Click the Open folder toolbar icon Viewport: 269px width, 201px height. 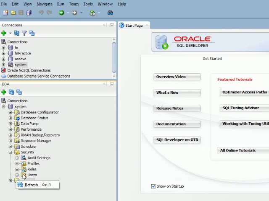(x=13, y=13)
